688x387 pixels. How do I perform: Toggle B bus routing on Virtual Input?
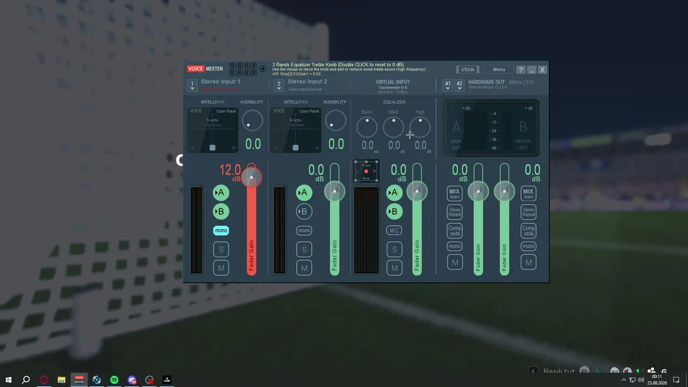click(395, 212)
